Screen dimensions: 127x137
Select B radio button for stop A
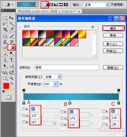point(24,122)
